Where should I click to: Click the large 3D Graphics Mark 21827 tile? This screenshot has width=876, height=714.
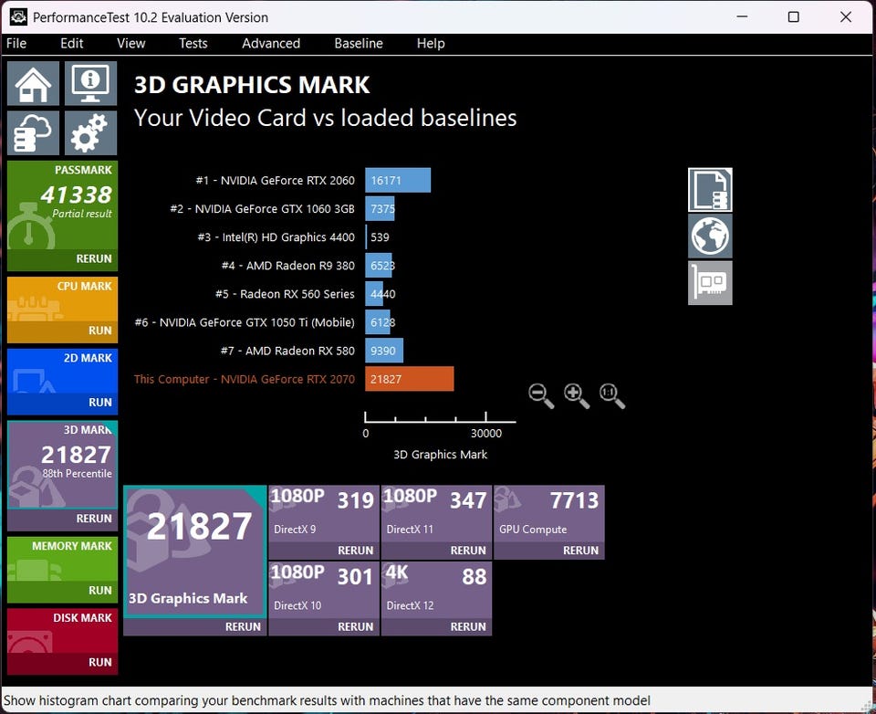tap(195, 551)
